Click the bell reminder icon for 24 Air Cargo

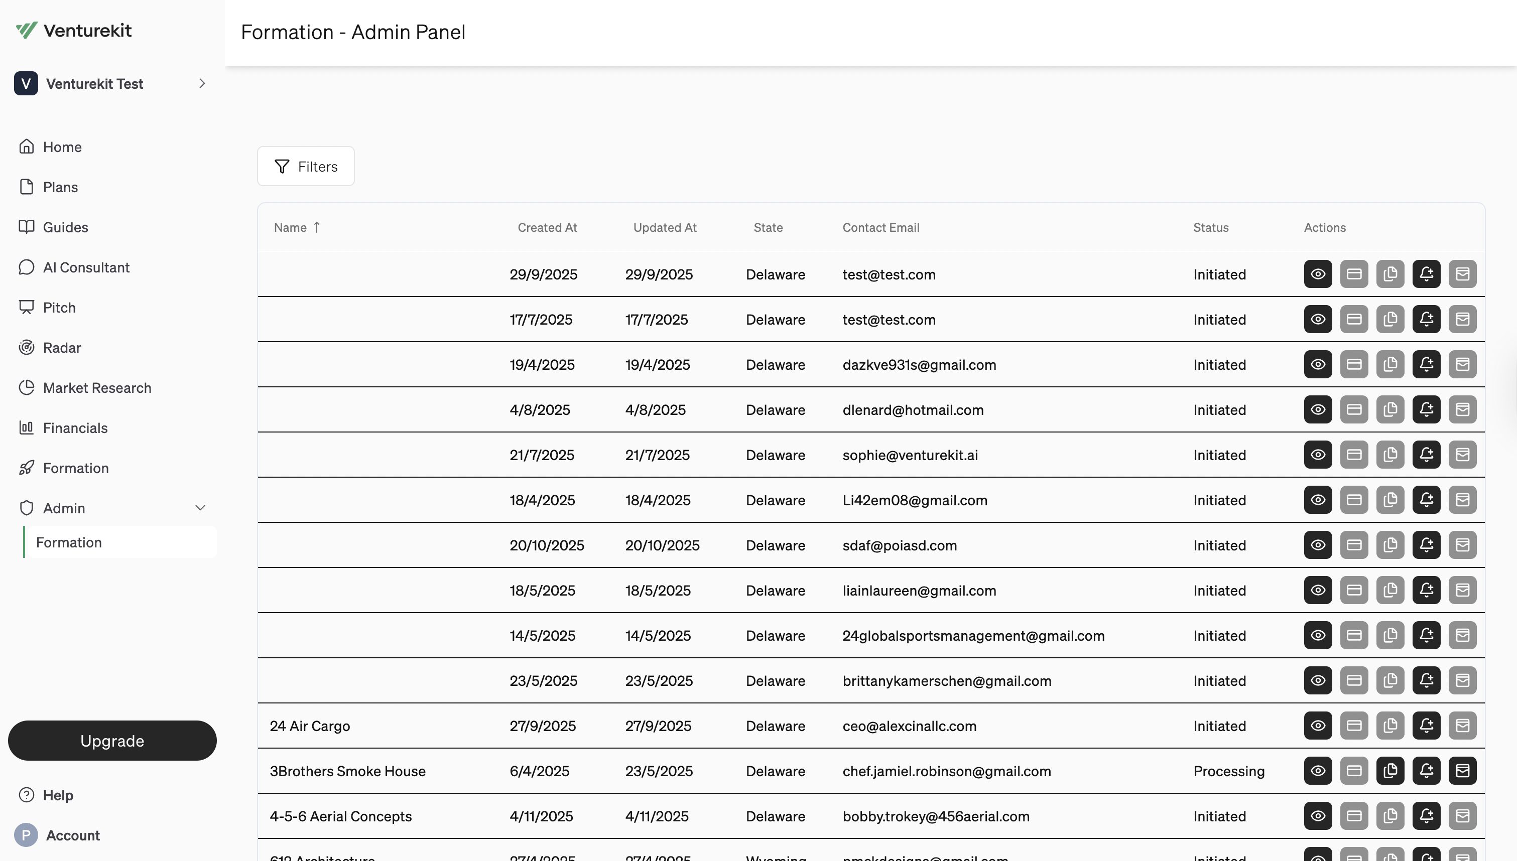(1427, 726)
